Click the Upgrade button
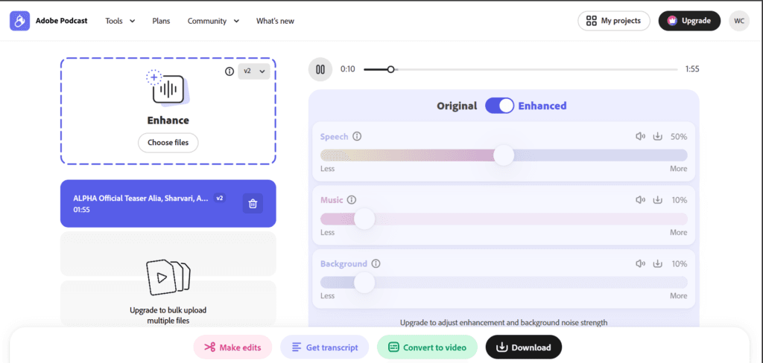Image resolution: width=763 pixels, height=363 pixels. (689, 21)
